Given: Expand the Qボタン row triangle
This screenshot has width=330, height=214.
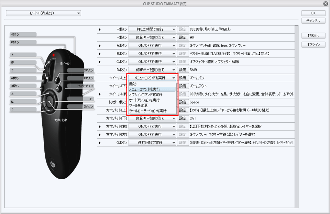Looking at the screenshot, I should click(x=100, y=143).
